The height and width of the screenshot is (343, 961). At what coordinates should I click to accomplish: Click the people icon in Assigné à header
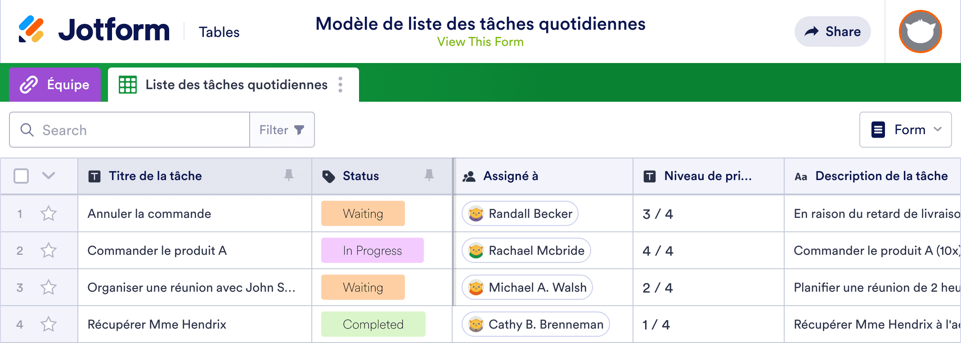tap(469, 176)
